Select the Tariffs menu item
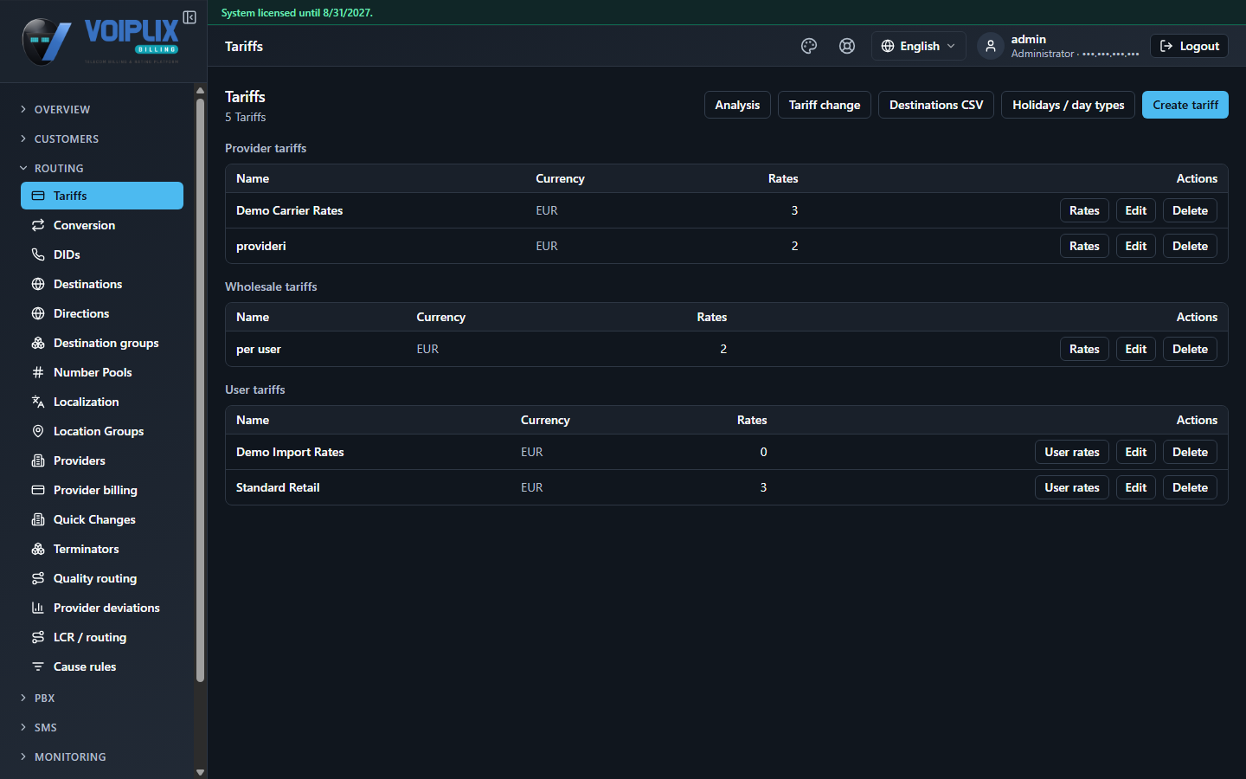Screen dimensions: 1246x779 pos(102,196)
